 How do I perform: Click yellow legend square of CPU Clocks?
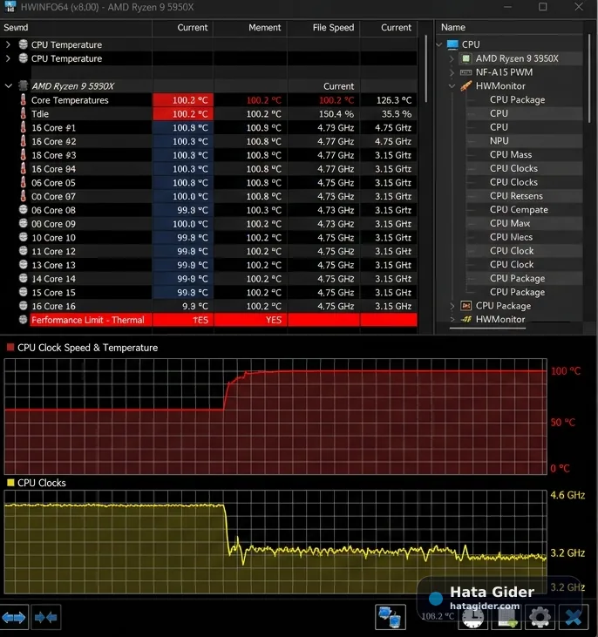10,482
